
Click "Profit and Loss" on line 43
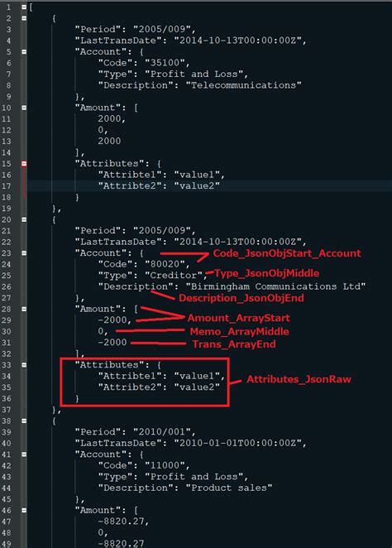[194, 476]
